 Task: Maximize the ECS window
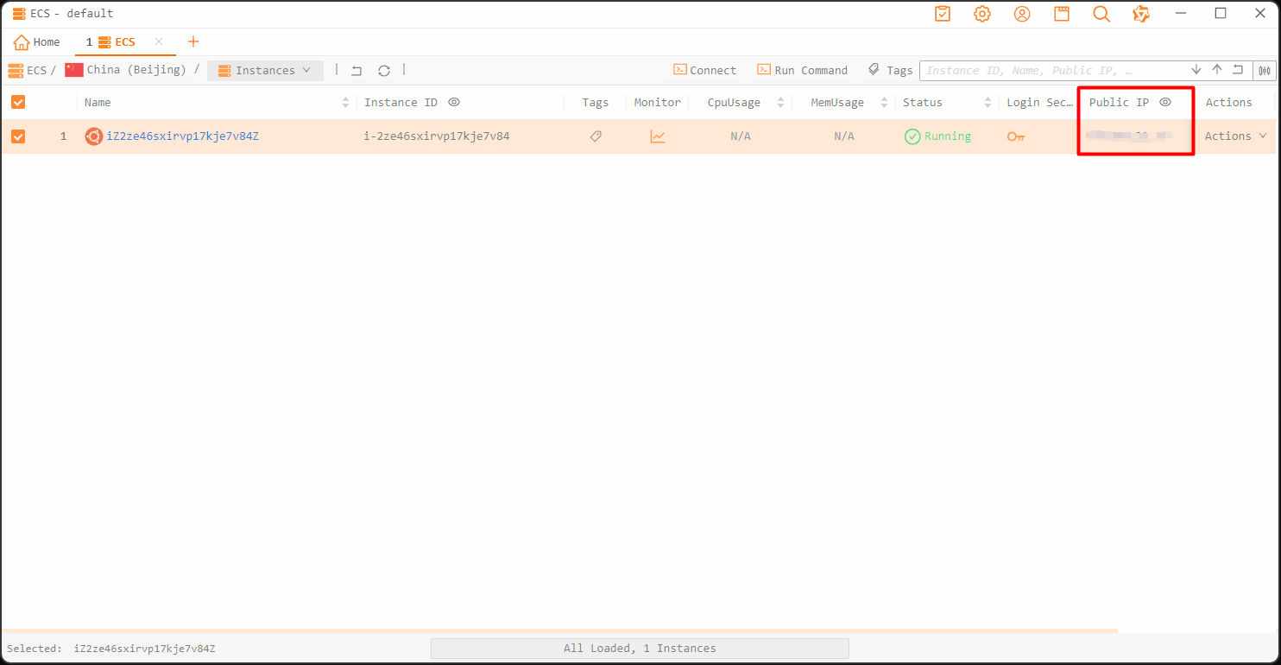(x=1221, y=14)
